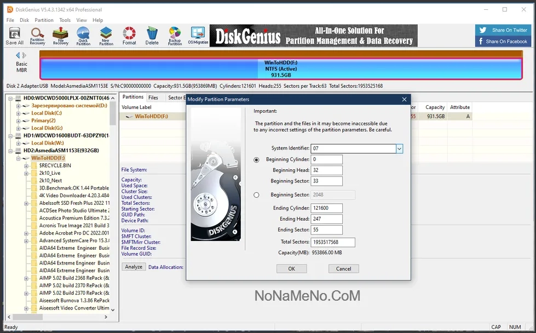Launch the File Recovery tool

[60, 36]
